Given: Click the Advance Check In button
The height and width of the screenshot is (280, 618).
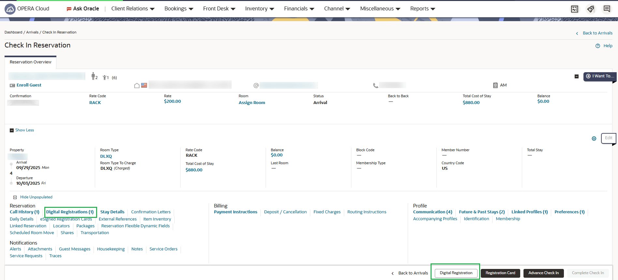Looking at the screenshot, I should click(544, 273).
